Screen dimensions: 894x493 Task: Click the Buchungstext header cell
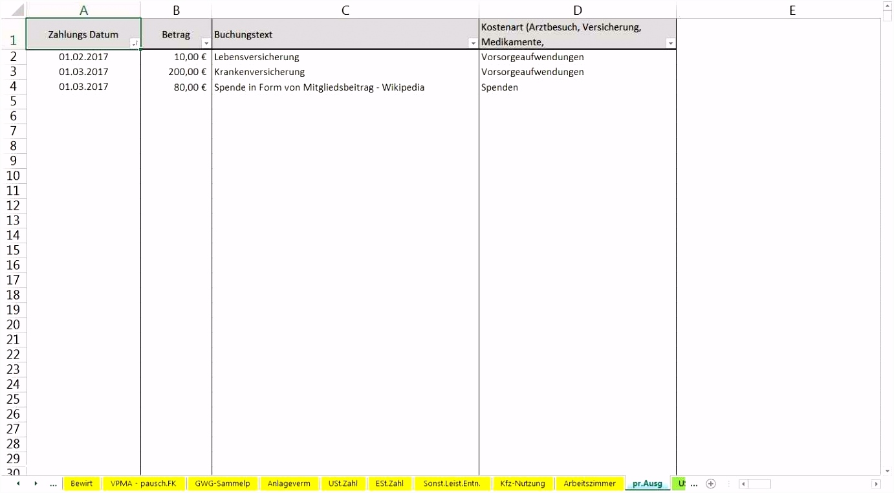coord(345,34)
